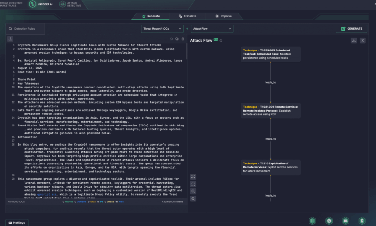The image size is (376, 226).
Task: Click the Hashes count in status bar
Action: pos(68,202)
